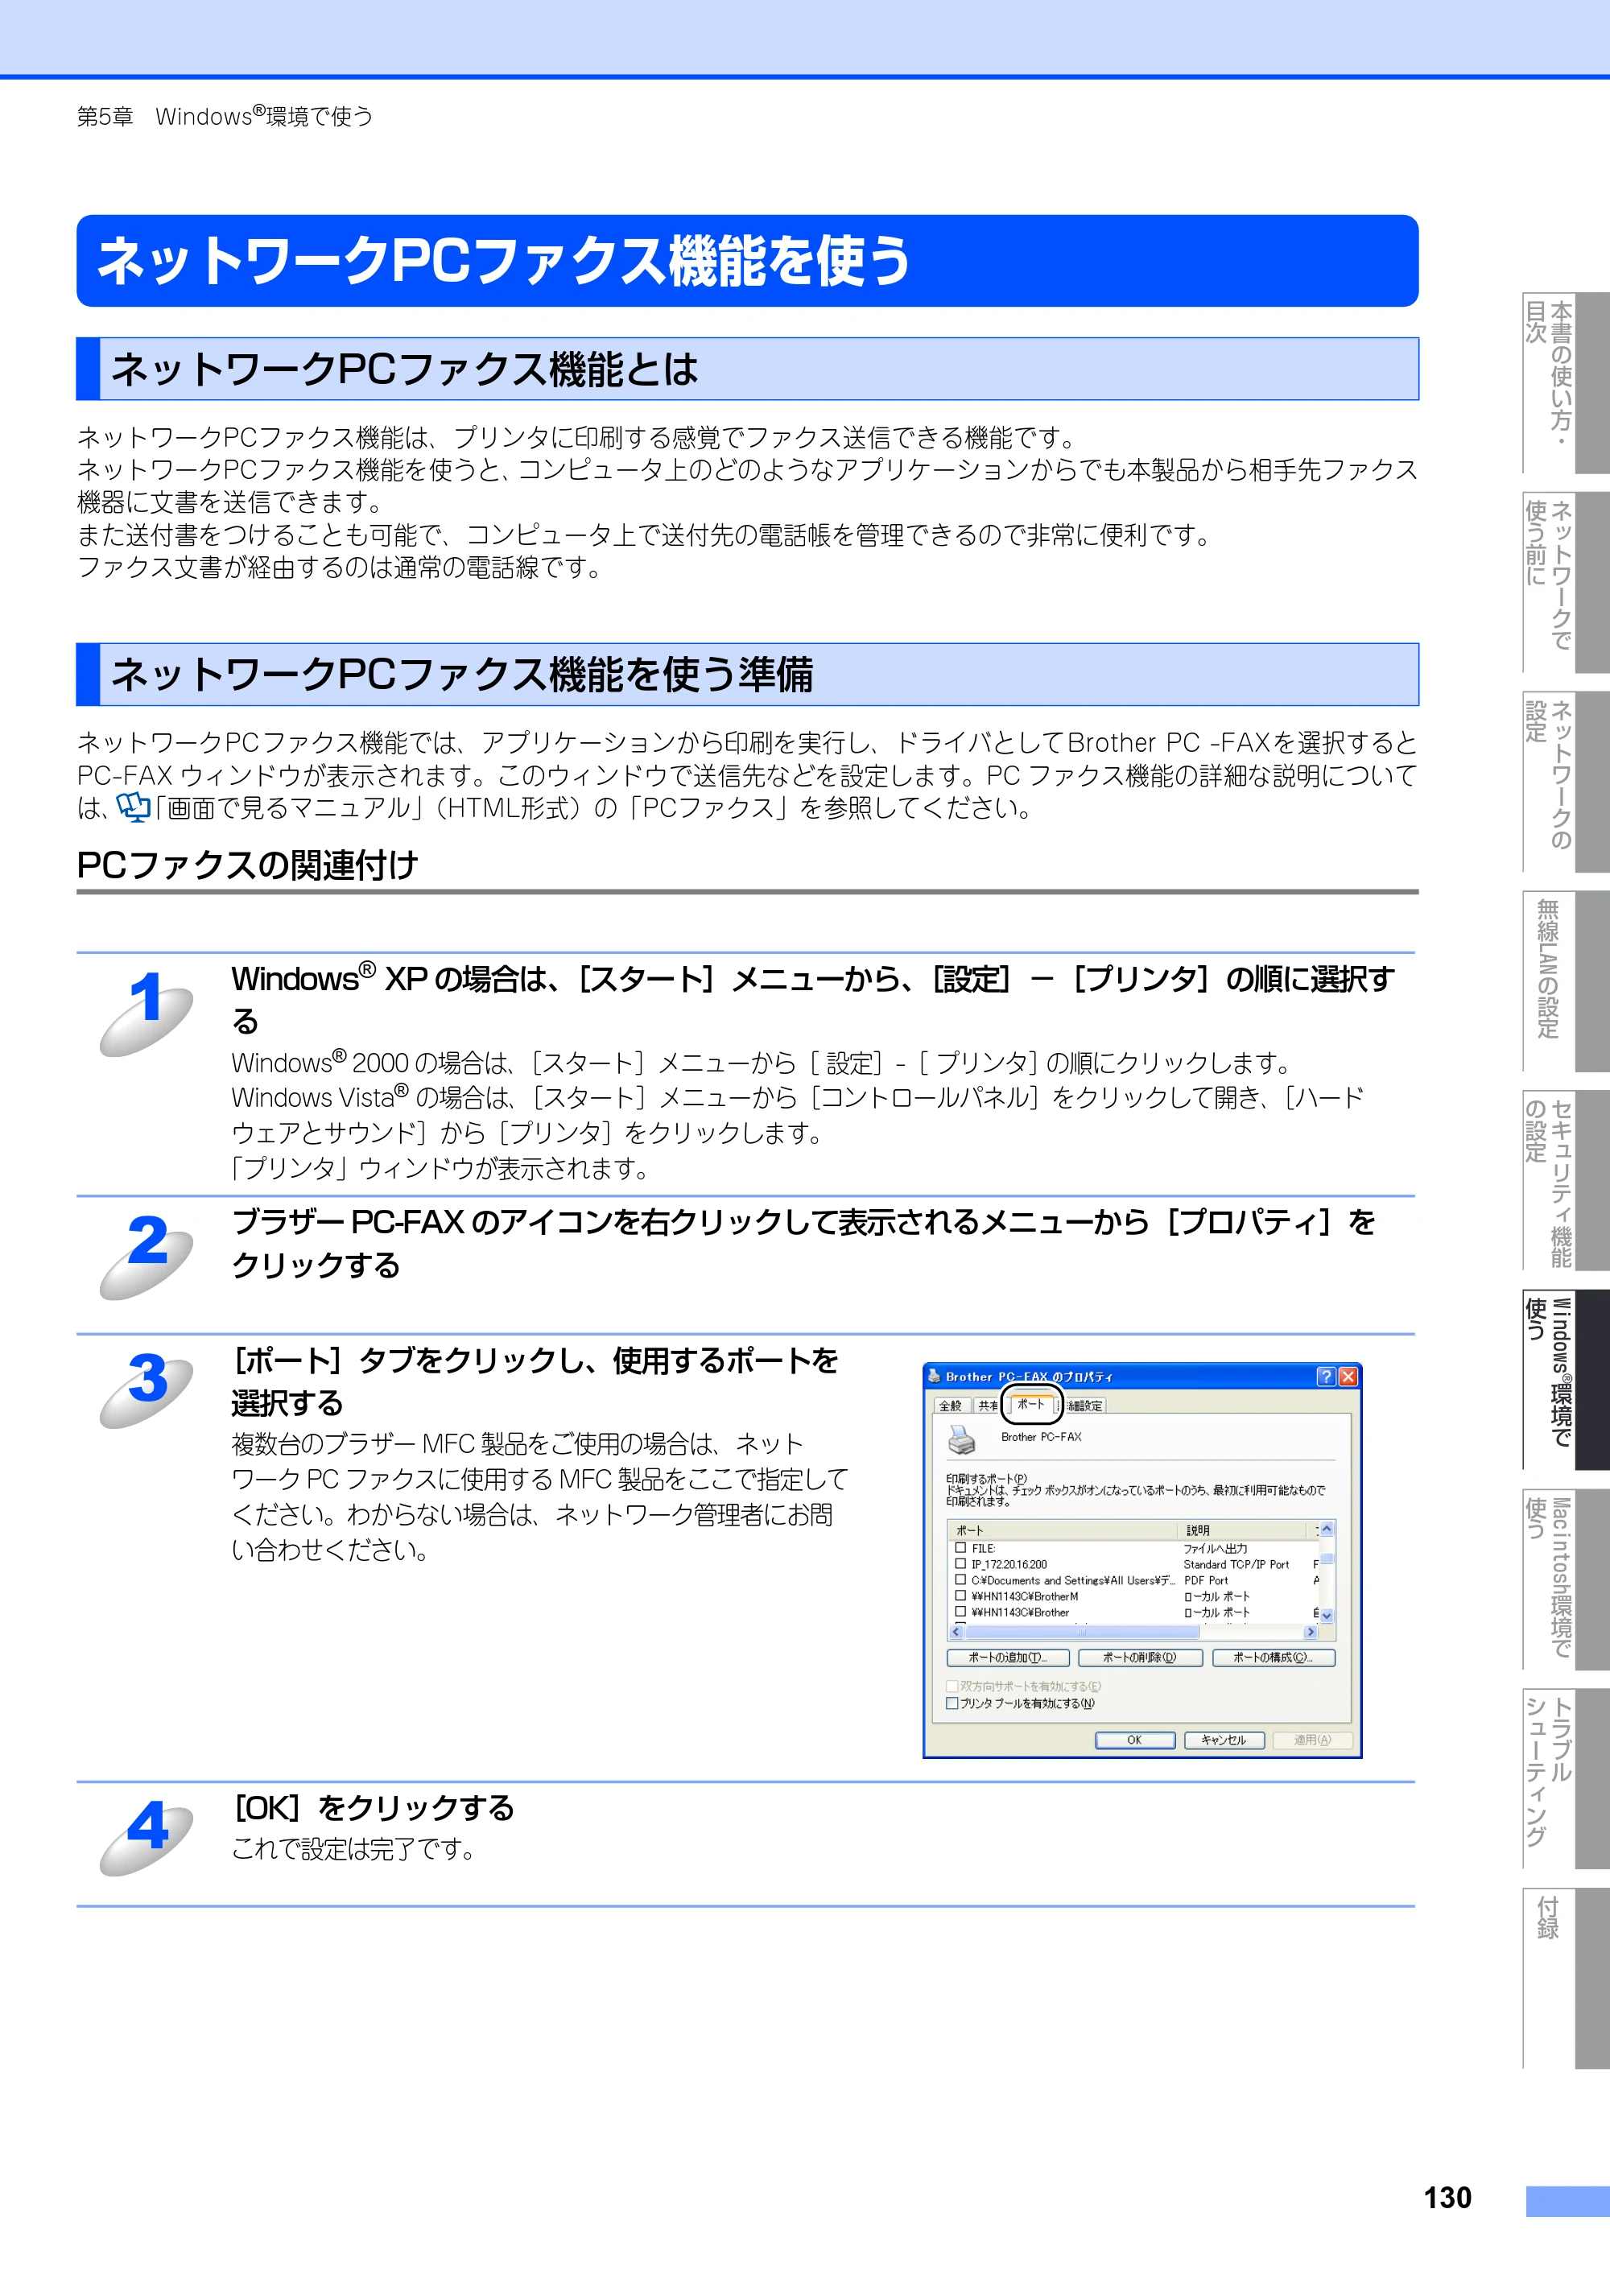Click the port list scroll-down arrow
Viewport: 1610px width, 2279px height.
[1327, 1616]
